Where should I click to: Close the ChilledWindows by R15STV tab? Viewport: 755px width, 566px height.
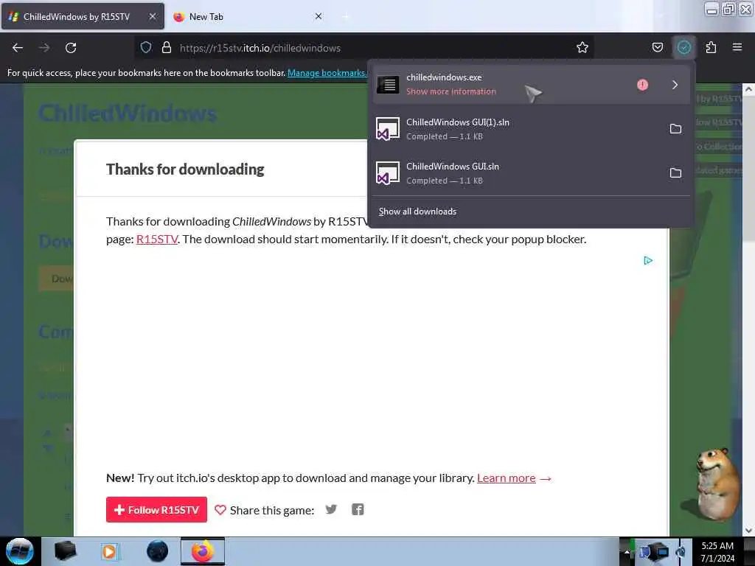click(152, 16)
